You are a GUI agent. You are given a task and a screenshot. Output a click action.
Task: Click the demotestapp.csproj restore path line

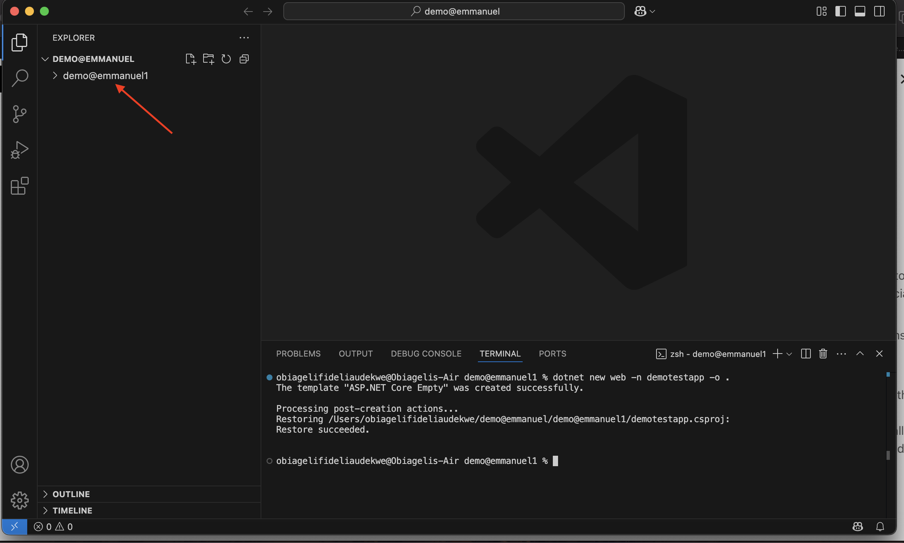(503, 419)
